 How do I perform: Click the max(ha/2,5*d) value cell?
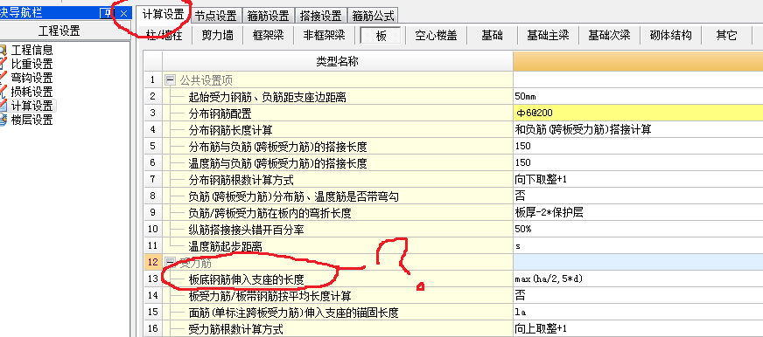tap(638, 279)
